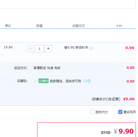The width and height of the screenshot is (138, 137).
Task: Click the green 运费险 badge
Action: [44, 81]
